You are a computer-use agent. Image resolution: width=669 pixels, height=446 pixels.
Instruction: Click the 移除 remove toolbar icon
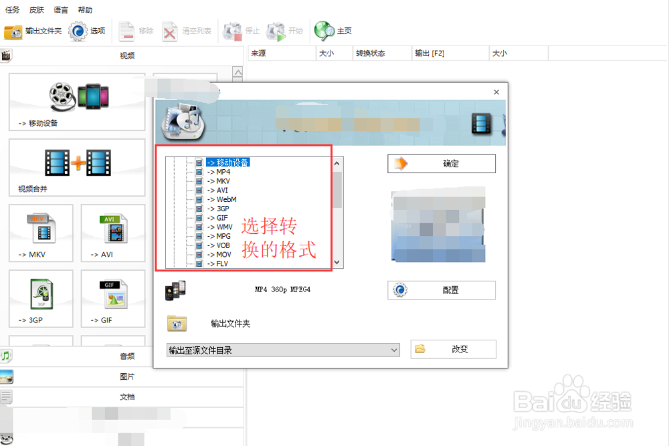click(126, 30)
